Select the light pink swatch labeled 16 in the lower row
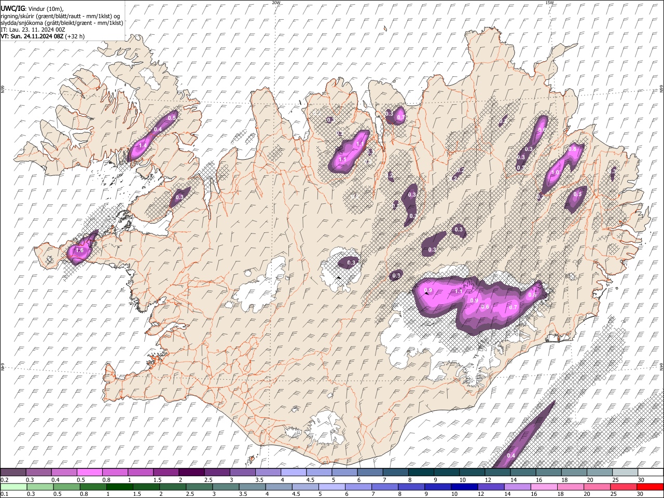Image resolution: width=664 pixels, height=498 pixels. (544, 487)
